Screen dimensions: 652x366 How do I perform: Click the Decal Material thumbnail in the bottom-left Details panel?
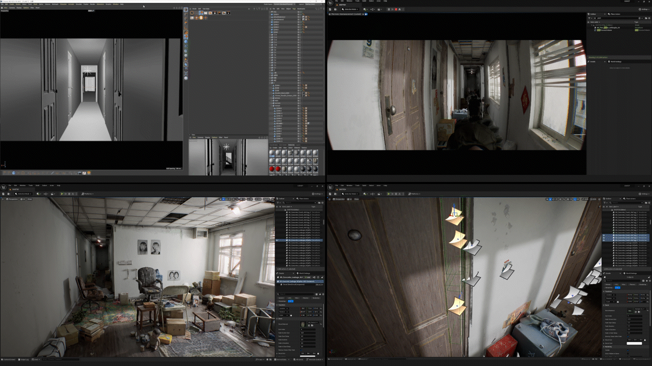(303, 324)
